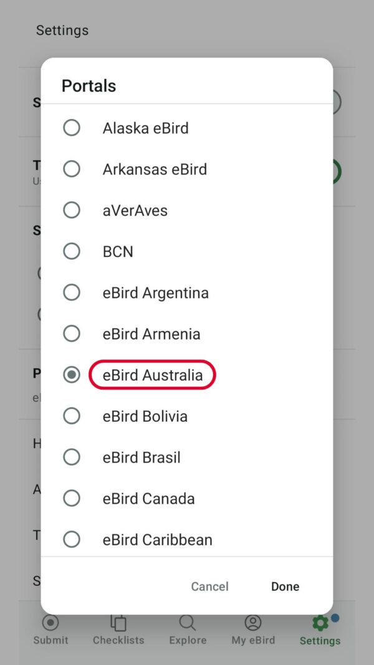This screenshot has height=665, width=374.
Task: Dismiss the dialog with Cancel
Action: point(209,586)
